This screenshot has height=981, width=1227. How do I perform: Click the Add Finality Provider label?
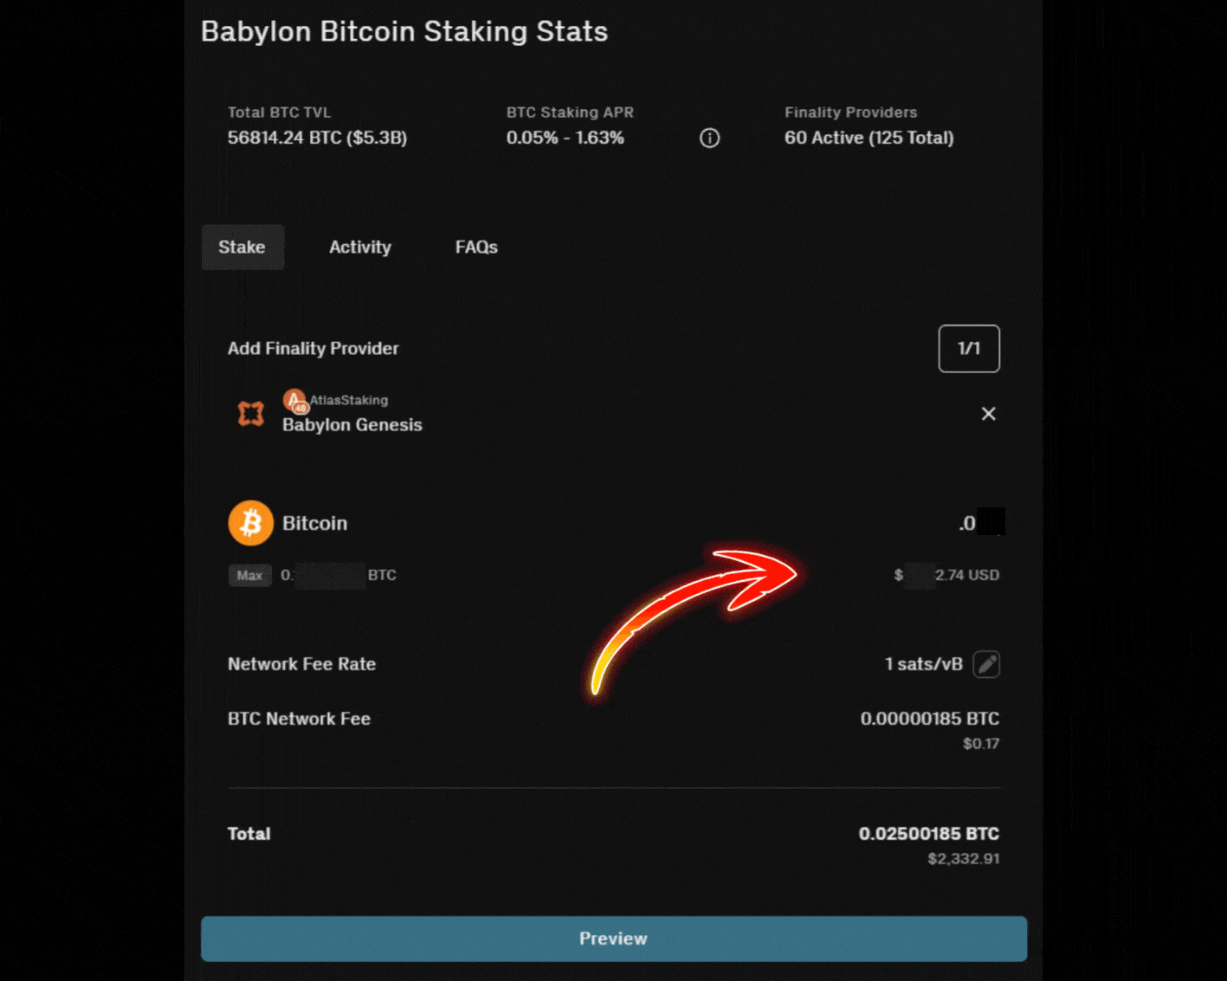313,348
